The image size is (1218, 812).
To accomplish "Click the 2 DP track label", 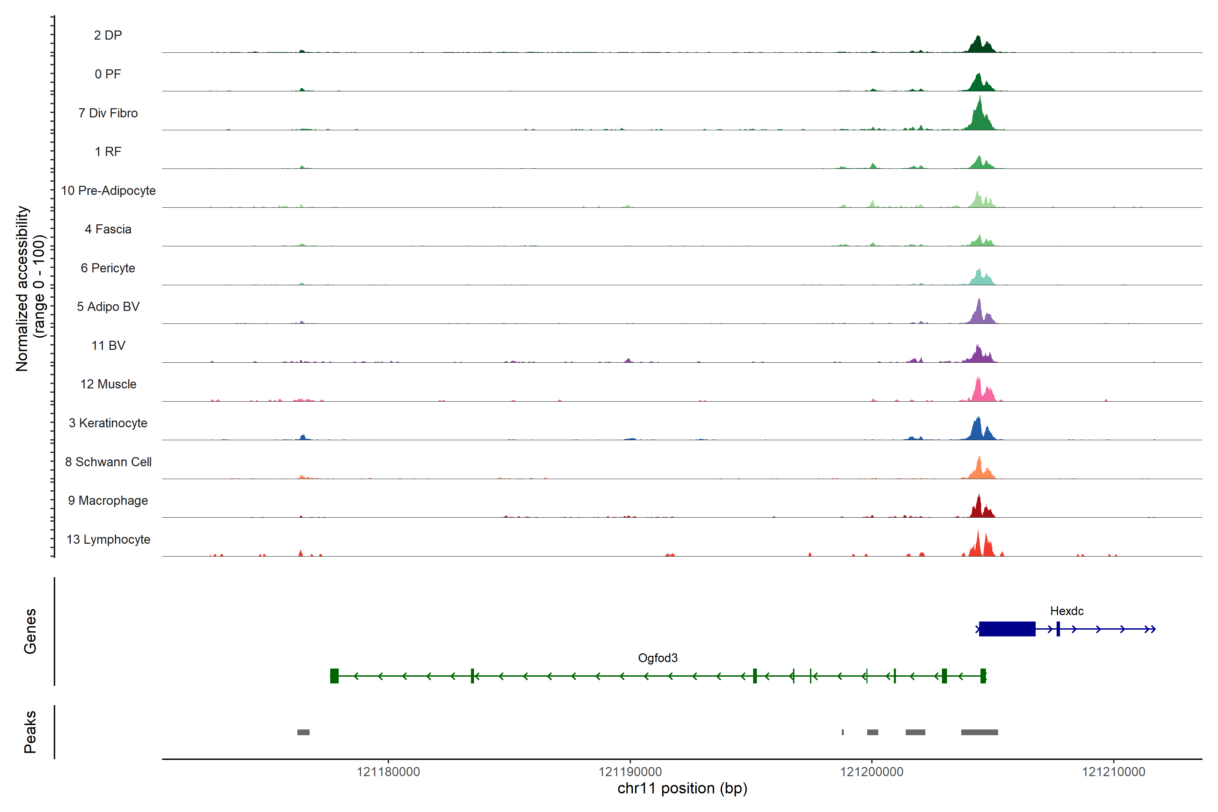I will (x=108, y=35).
